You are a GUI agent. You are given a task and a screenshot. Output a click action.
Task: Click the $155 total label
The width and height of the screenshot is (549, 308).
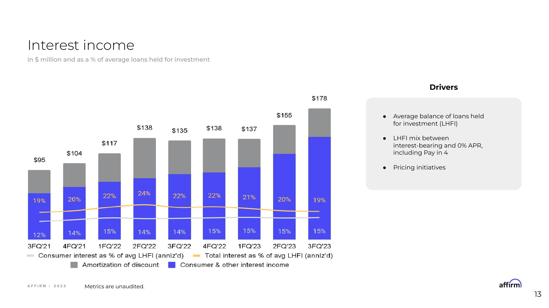(x=284, y=115)
